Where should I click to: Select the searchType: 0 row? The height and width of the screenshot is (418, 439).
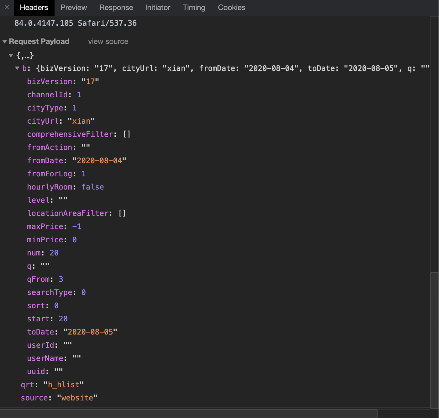pyautogui.click(x=56, y=292)
